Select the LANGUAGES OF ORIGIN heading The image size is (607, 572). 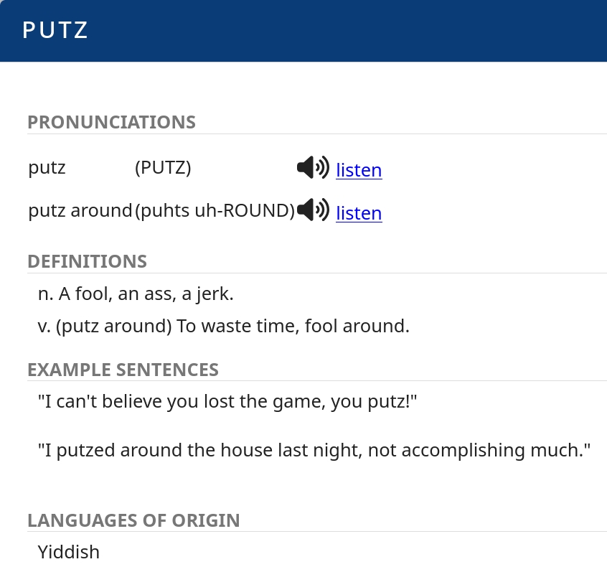click(x=133, y=520)
